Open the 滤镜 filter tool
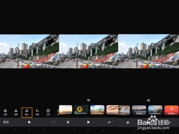 pyautogui.click(x=16, y=112)
